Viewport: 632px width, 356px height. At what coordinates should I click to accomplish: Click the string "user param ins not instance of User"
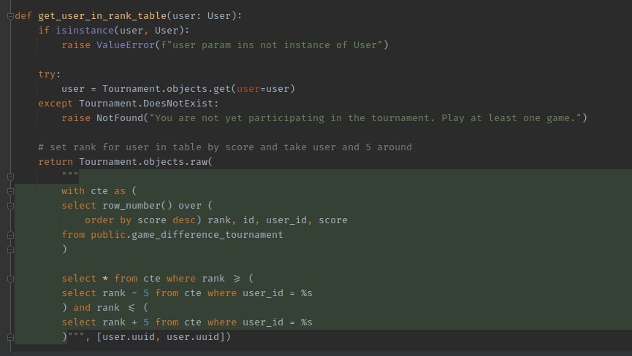point(272,45)
